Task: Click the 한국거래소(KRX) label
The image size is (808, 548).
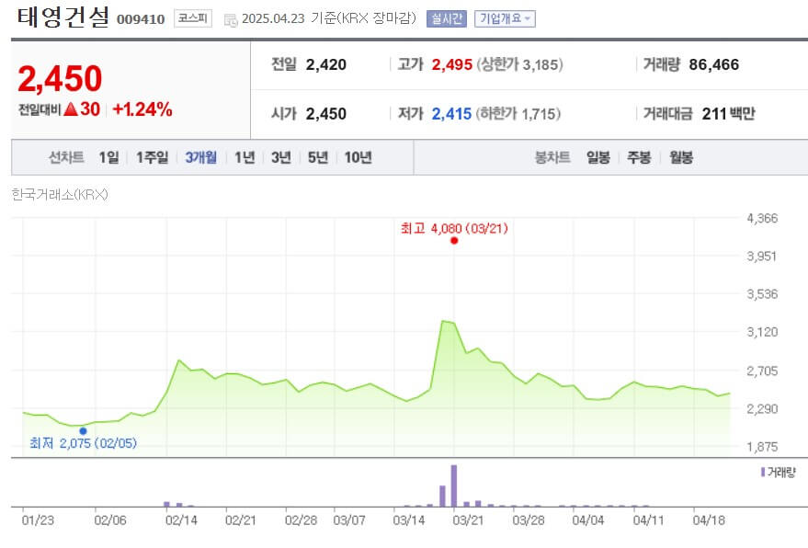Action: tap(60, 194)
